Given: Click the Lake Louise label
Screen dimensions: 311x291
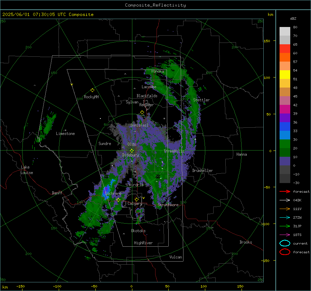Looking at the screenshot, I should (27, 170).
